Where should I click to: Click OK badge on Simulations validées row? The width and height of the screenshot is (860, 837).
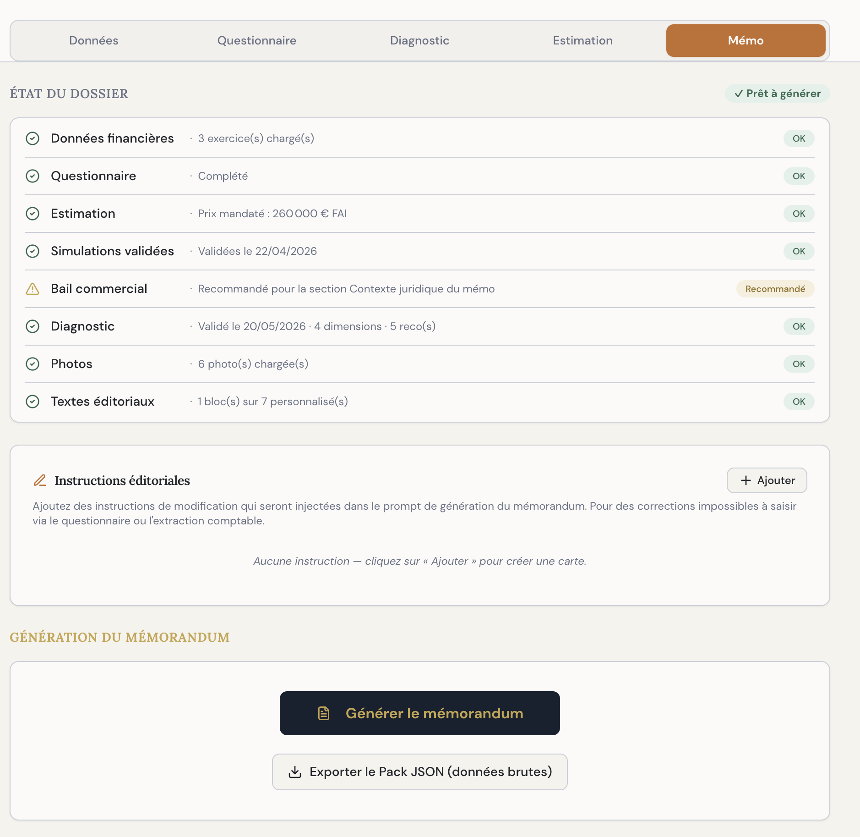tap(799, 251)
